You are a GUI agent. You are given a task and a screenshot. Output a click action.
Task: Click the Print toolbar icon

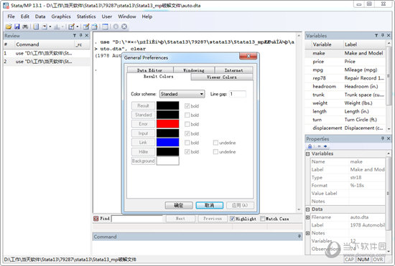point(25,27)
